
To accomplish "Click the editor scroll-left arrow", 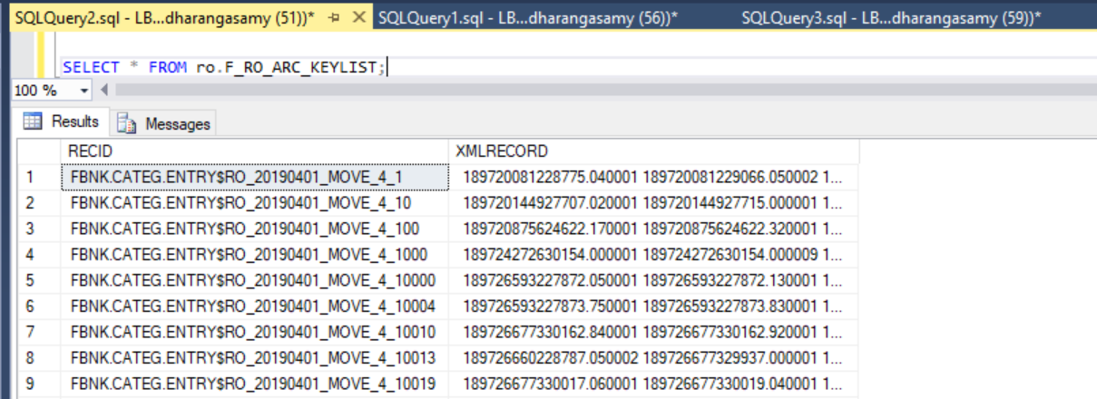I will pos(104,90).
